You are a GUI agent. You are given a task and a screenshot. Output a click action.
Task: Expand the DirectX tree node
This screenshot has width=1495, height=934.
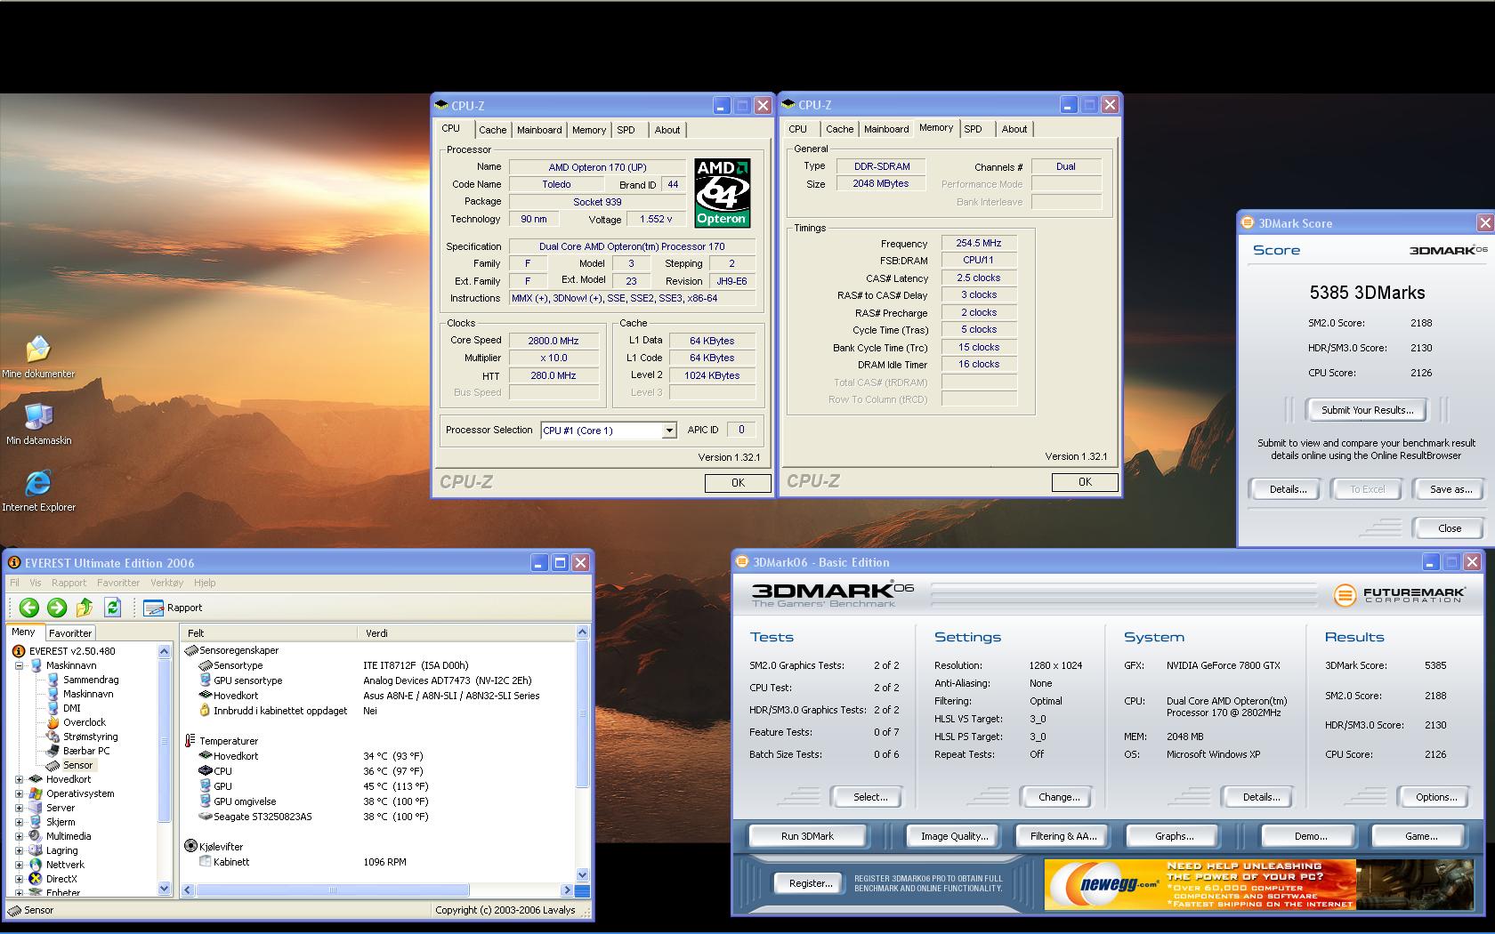20,879
